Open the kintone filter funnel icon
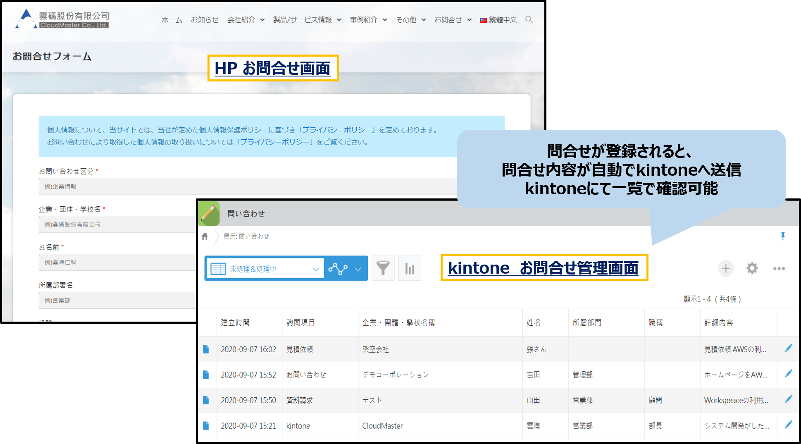The width and height of the screenshot is (801, 444). coord(383,268)
